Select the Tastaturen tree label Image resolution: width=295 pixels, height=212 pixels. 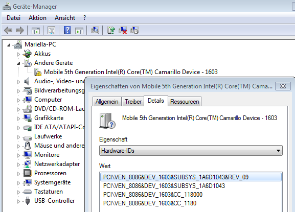point(49,192)
